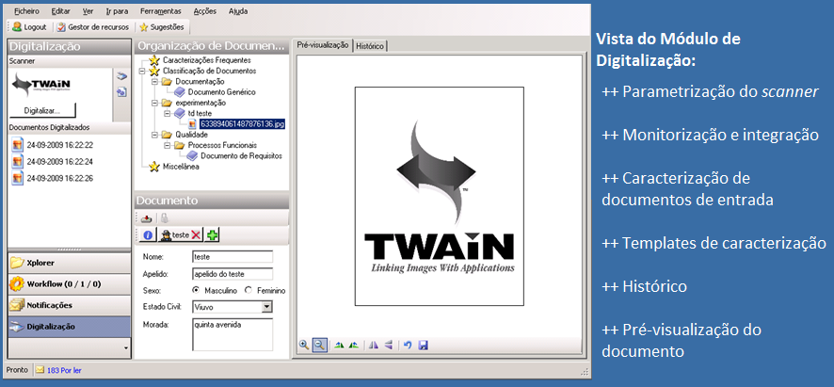Undo the last image change
This screenshot has width=834, height=387.
[408, 345]
